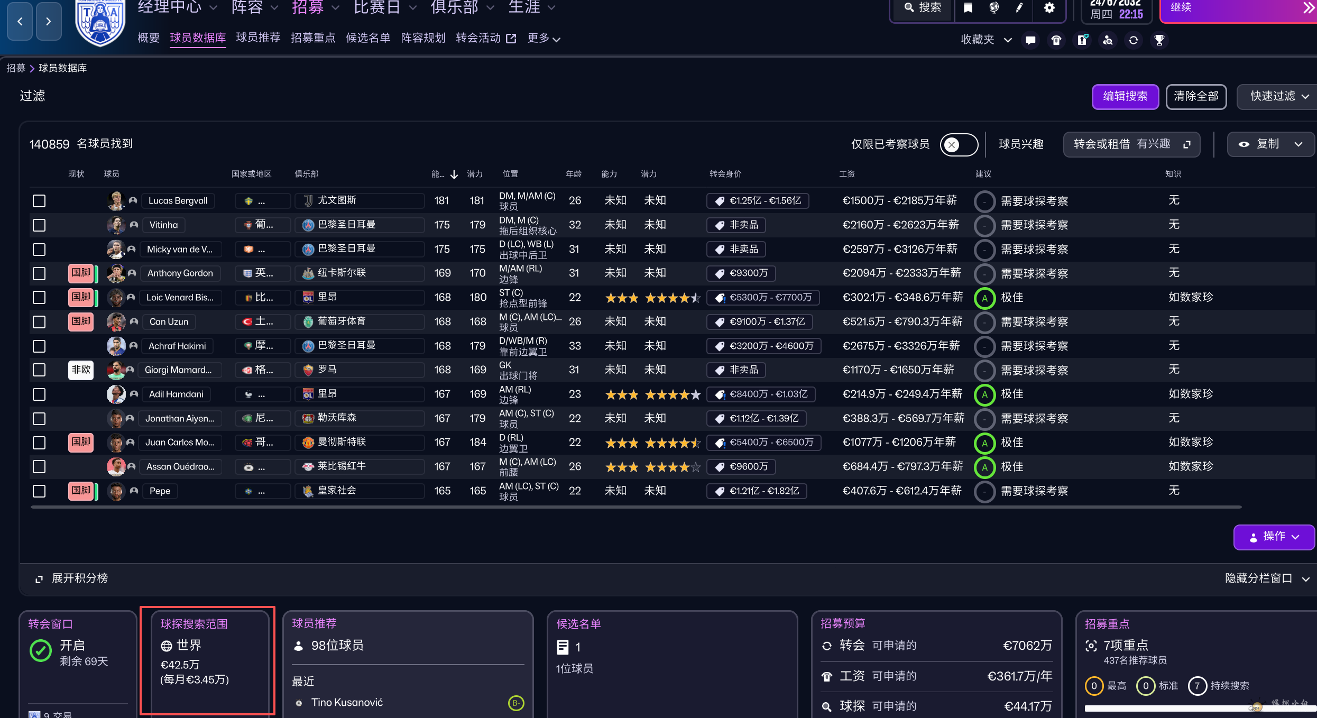Click the settings gear icon
This screenshot has width=1317, height=718.
[x=1049, y=8]
